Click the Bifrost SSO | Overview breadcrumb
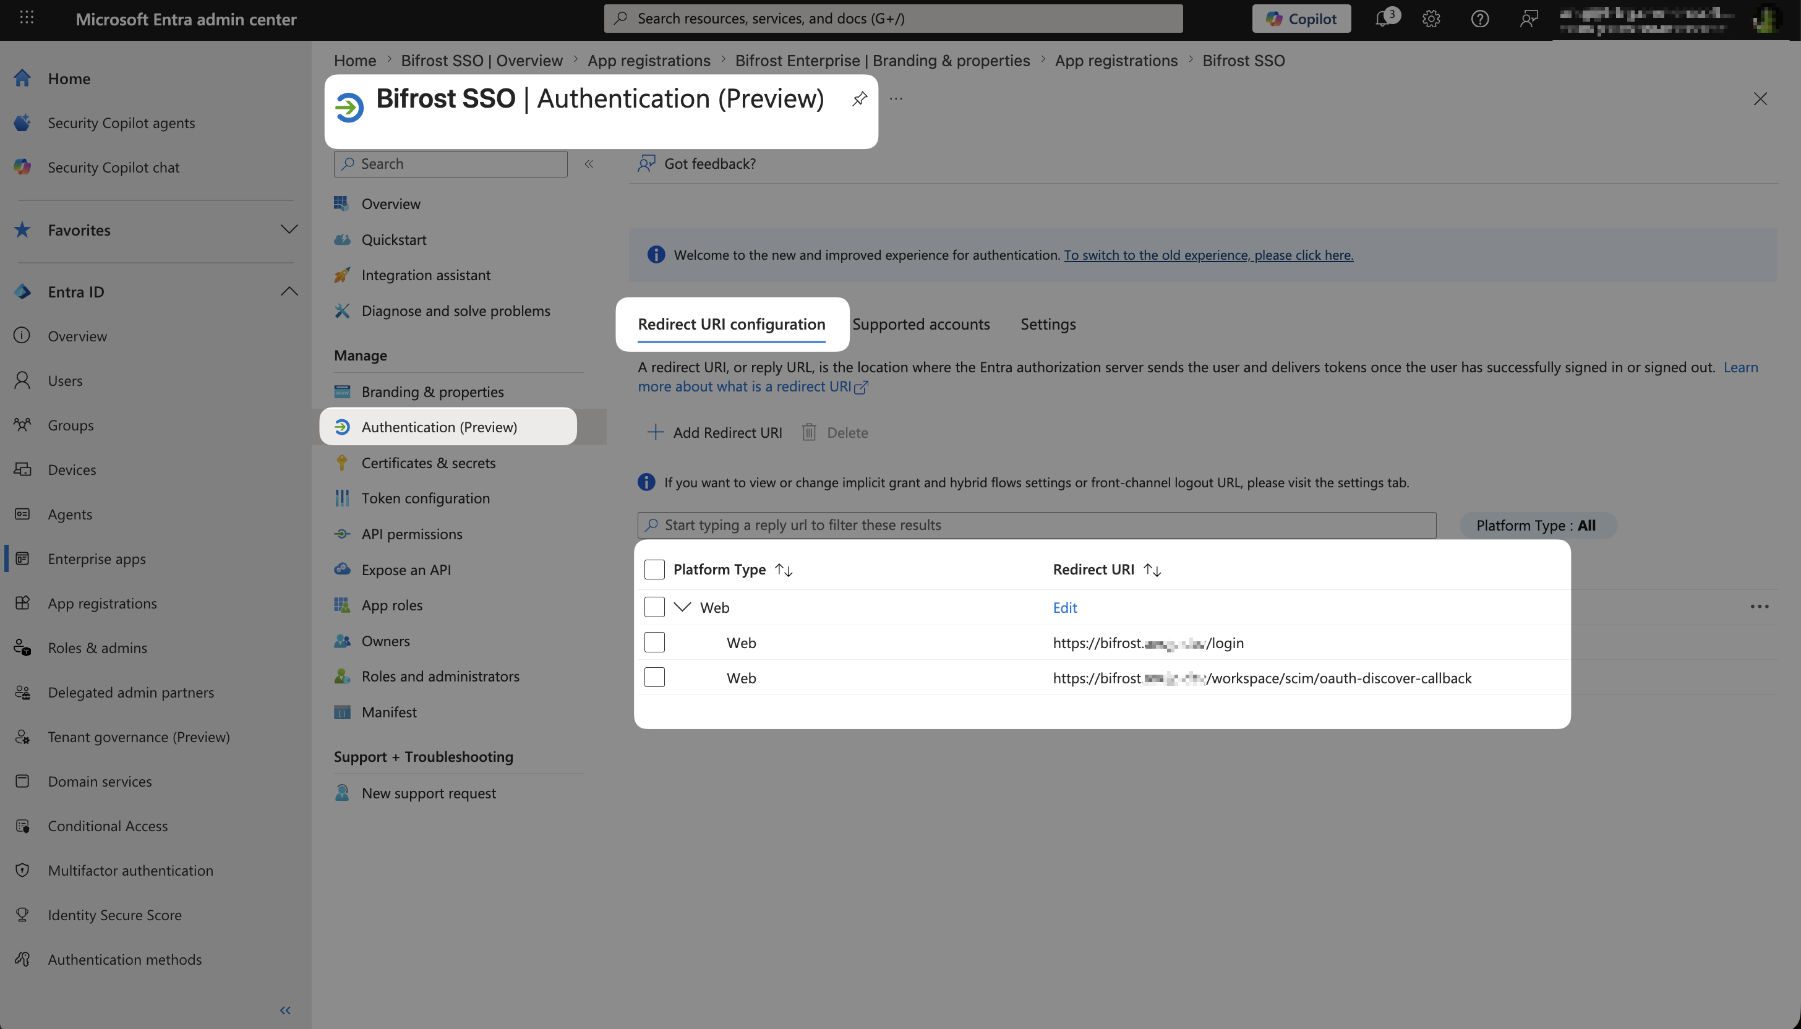 click(482, 61)
